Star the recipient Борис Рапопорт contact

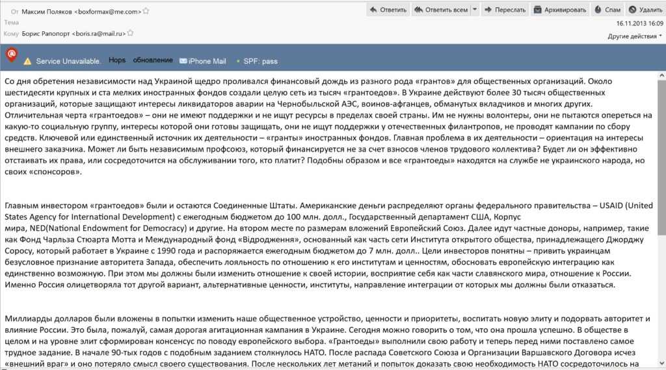click(x=130, y=33)
